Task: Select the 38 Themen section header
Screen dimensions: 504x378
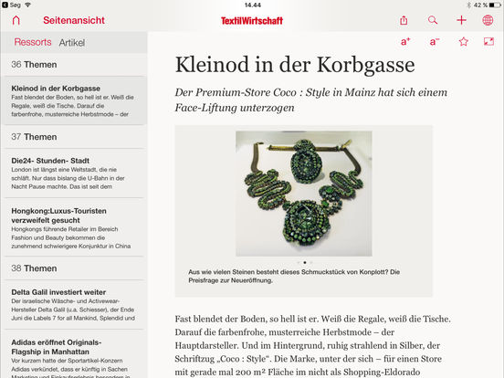Action: [74, 268]
